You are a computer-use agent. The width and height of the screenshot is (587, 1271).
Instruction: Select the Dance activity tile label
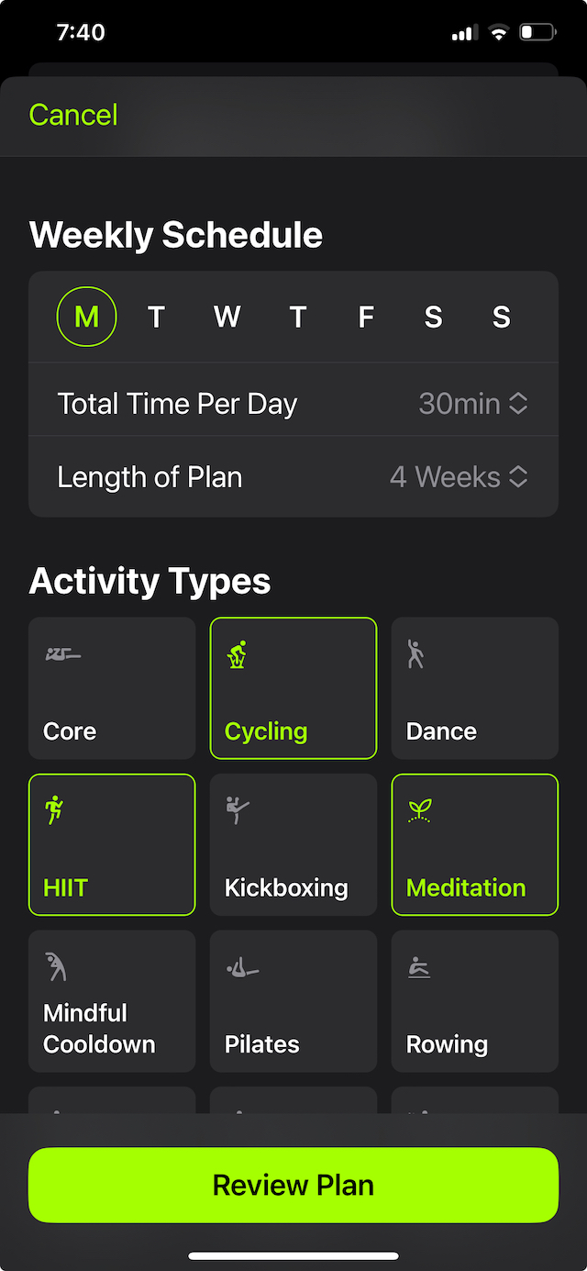441,731
